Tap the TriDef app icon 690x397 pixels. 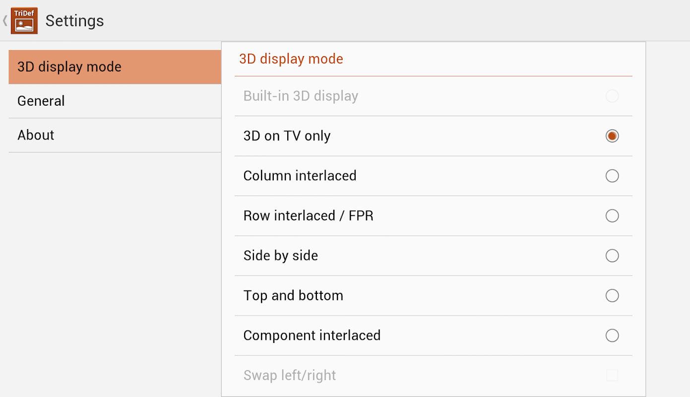[x=24, y=20]
